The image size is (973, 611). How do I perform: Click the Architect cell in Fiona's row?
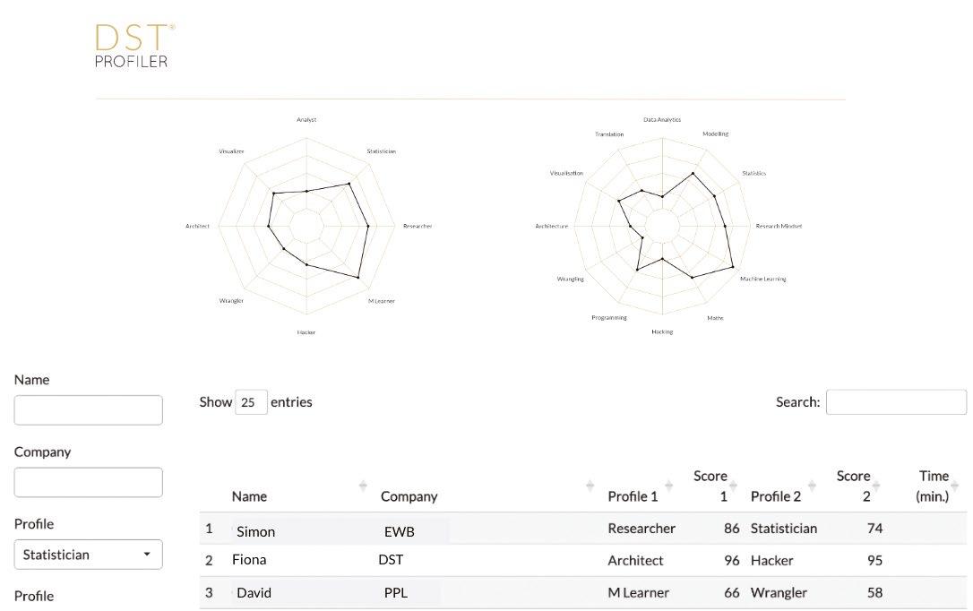pos(635,560)
